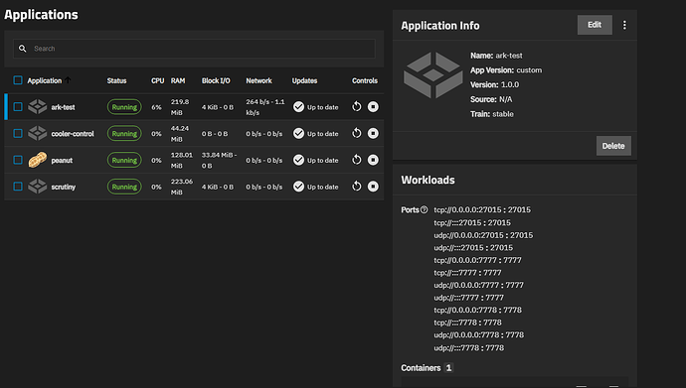686x388 pixels.
Task: Click the cooler-control app icon
Action: point(37,134)
